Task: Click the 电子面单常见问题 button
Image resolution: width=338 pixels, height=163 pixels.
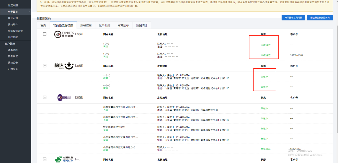Action: [x=293, y=18]
